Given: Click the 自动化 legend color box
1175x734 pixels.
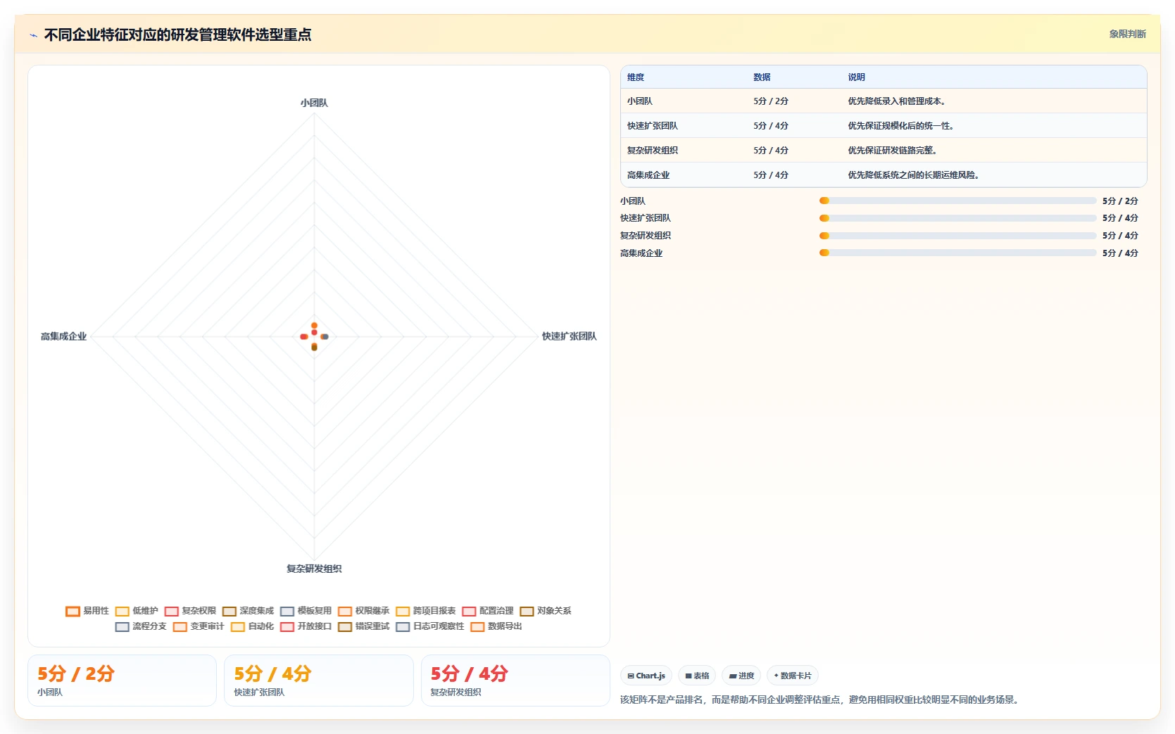Looking at the screenshot, I should (237, 626).
